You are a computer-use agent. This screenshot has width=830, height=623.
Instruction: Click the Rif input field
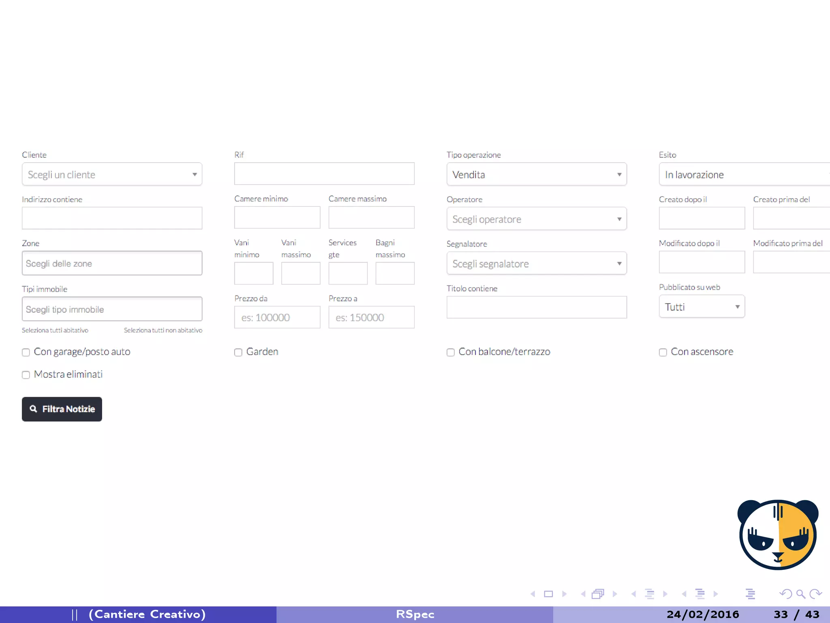tap(324, 174)
